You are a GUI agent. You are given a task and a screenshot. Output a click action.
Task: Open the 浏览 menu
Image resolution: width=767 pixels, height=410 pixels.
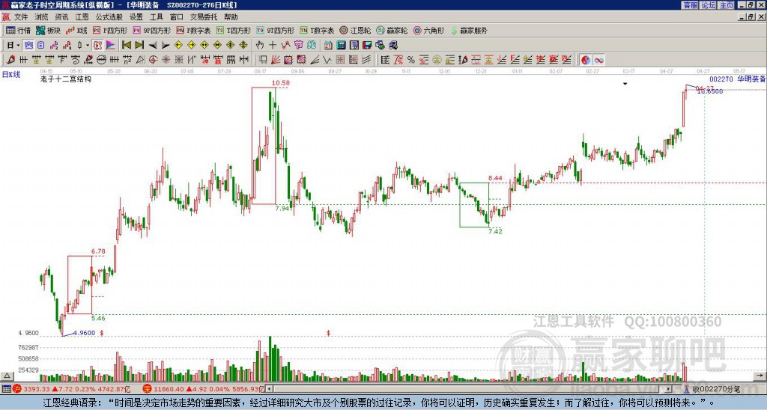point(41,17)
